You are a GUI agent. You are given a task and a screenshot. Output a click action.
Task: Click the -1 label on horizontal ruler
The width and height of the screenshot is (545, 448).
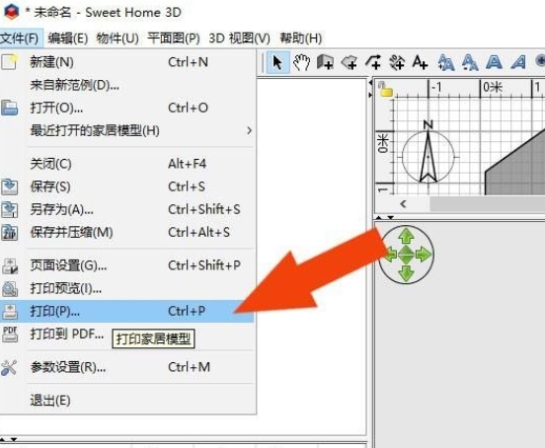pyautogui.click(x=436, y=87)
